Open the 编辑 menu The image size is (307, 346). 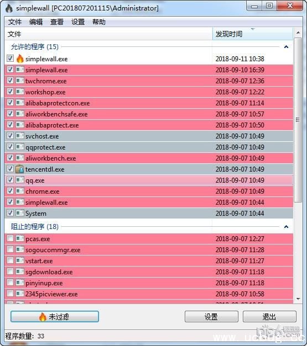(x=36, y=22)
